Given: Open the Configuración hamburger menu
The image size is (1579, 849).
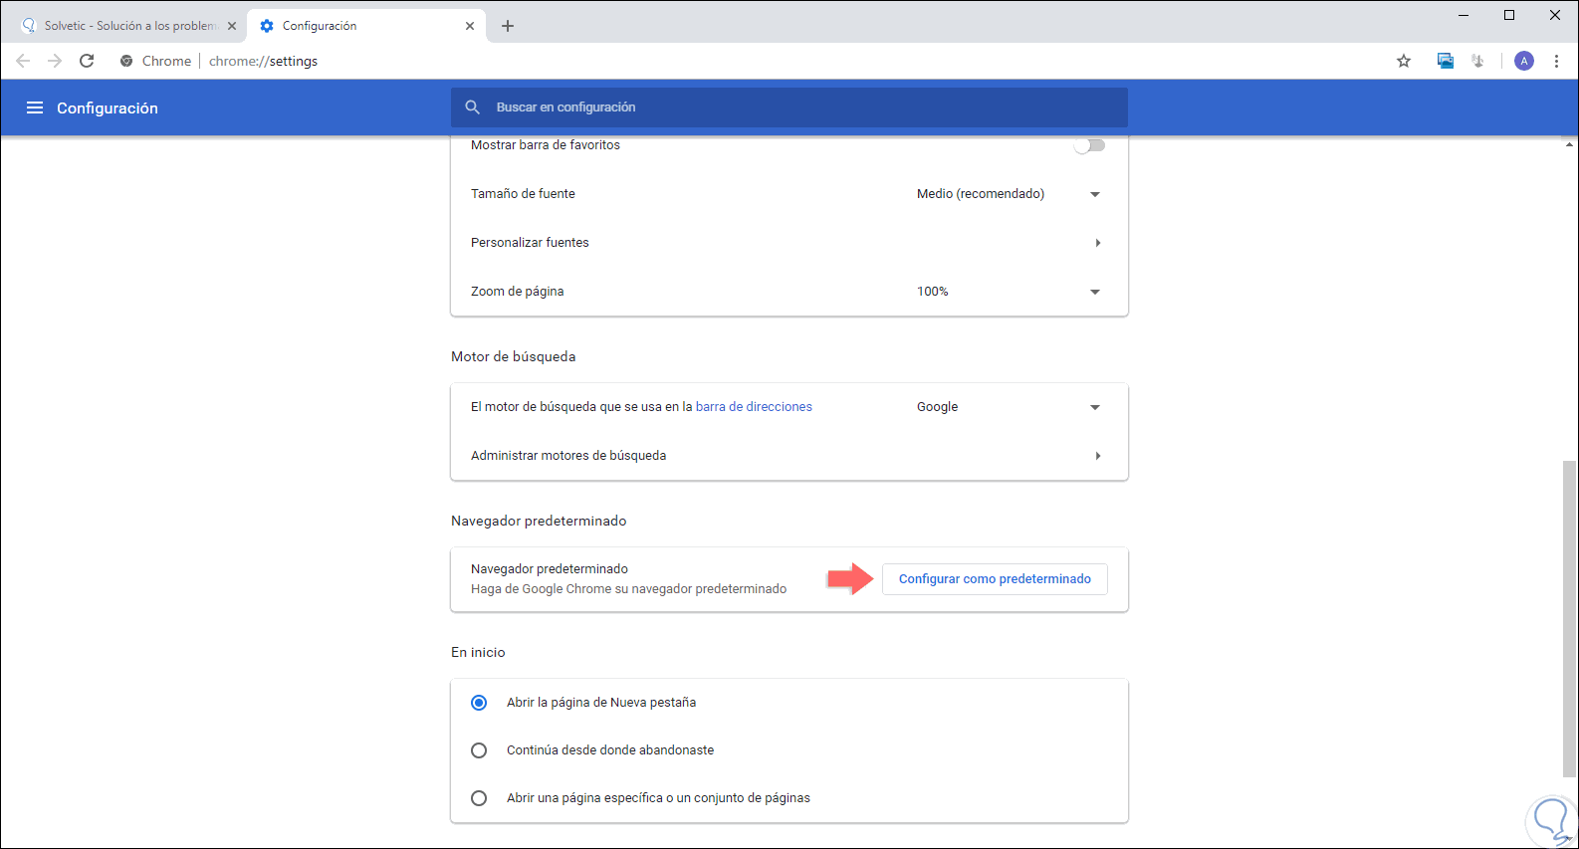Looking at the screenshot, I should click(35, 107).
